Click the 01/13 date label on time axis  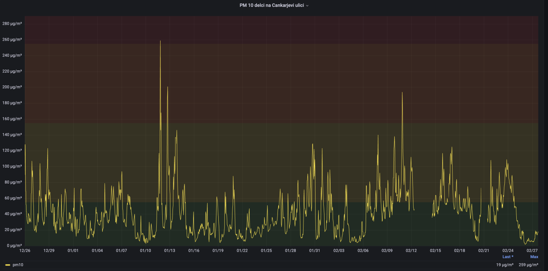(170, 251)
